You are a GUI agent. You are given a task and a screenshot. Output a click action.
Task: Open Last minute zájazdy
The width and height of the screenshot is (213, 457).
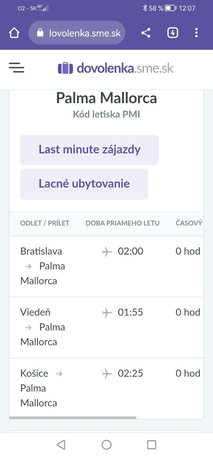(89, 150)
